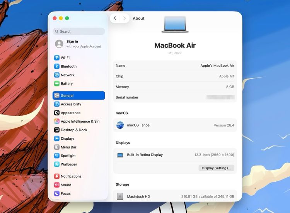Open Wi-Fi settings icon in sidebar
This screenshot has width=290, height=213.
coord(57,58)
